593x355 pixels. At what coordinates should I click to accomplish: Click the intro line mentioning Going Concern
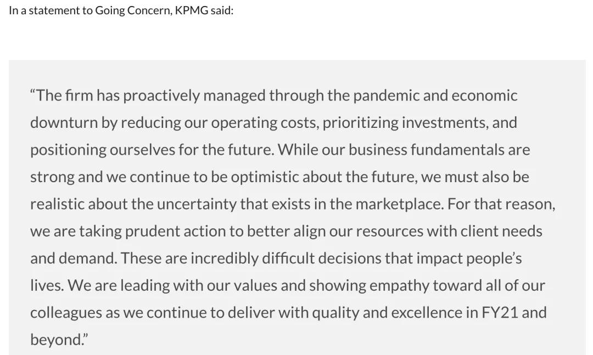tap(121, 10)
